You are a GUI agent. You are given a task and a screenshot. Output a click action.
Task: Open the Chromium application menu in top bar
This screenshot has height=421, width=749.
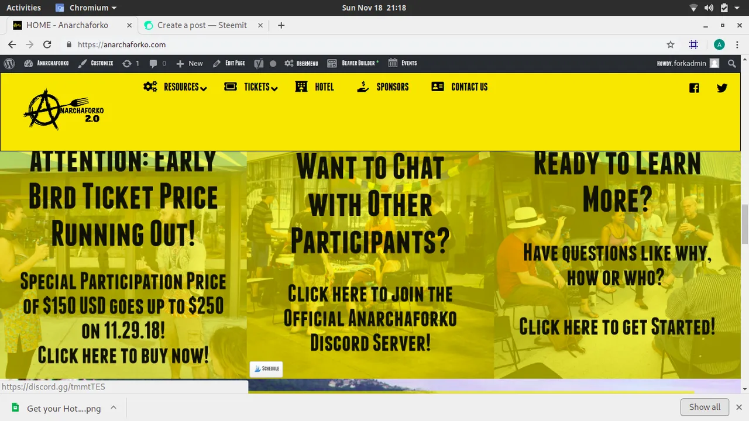pyautogui.click(x=87, y=8)
